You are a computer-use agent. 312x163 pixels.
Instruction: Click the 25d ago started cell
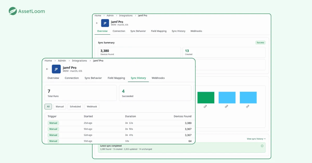click(x=88, y=123)
